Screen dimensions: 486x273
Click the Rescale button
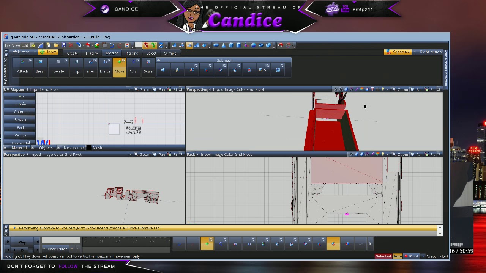21,119
